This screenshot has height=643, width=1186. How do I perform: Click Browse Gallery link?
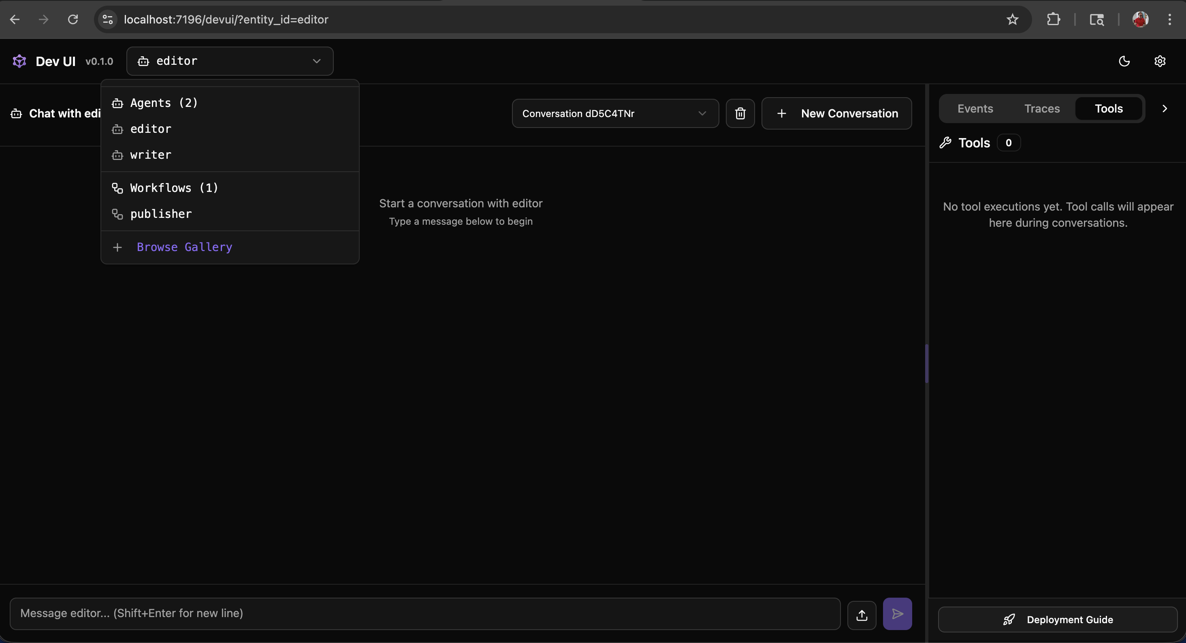[x=184, y=247]
